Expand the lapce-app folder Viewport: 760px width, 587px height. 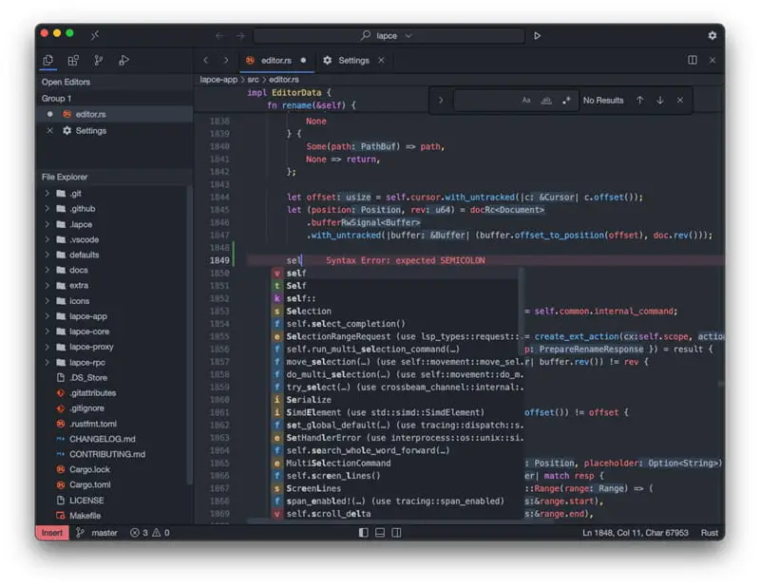coord(89,315)
